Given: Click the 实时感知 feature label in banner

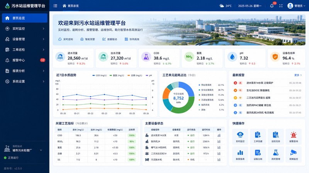Looking at the screenshot, I should click(x=66, y=39).
